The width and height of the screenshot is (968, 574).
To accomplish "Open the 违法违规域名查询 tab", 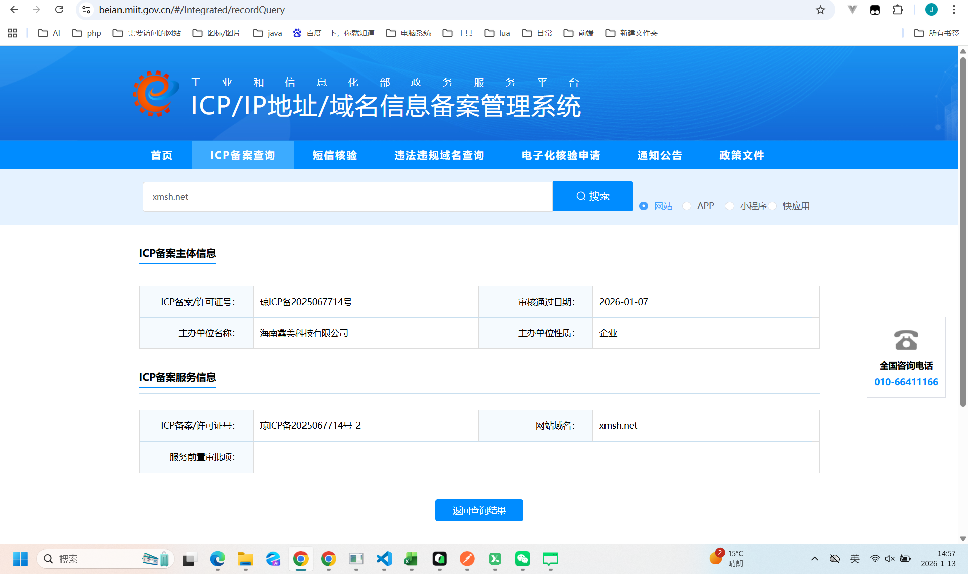I will (439, 155).
